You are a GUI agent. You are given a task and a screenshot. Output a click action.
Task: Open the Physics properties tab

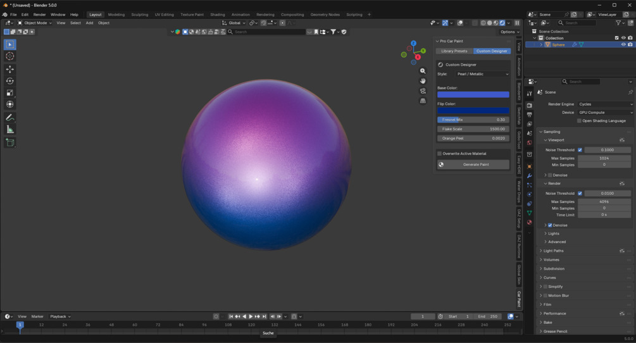(529, 195)
